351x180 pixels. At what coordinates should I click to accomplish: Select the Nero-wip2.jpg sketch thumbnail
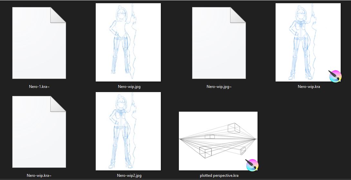tap(128, 131)
